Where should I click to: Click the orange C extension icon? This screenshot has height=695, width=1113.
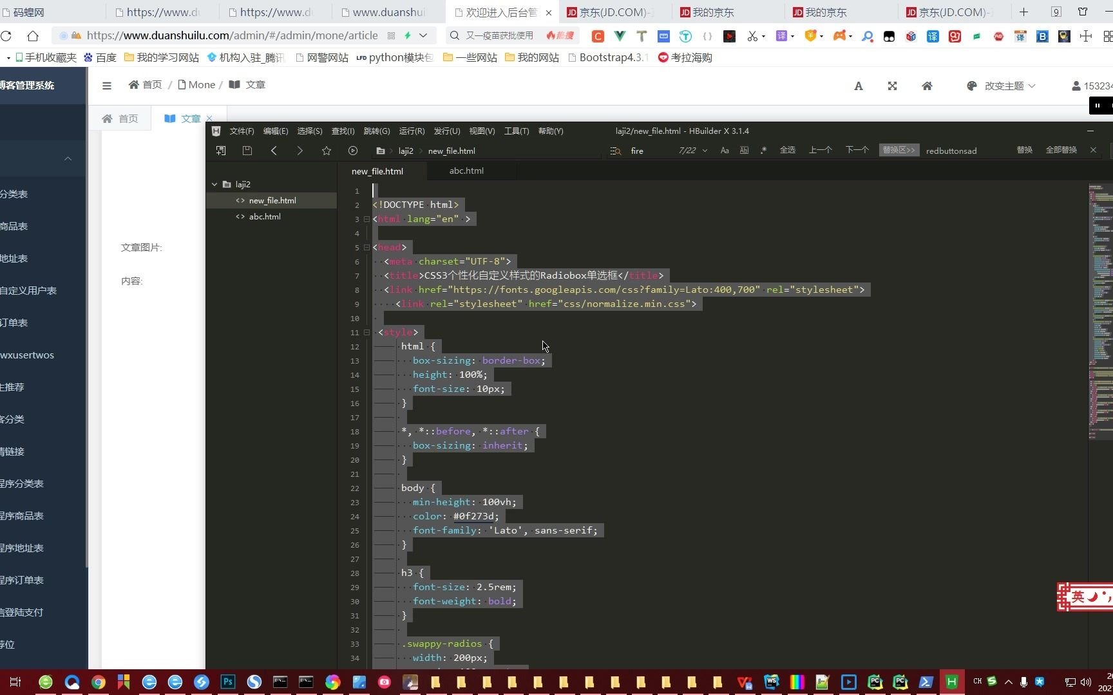tap(598, 36)
